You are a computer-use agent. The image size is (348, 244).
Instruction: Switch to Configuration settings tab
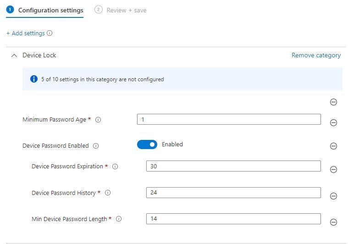[x=50, y=10]
